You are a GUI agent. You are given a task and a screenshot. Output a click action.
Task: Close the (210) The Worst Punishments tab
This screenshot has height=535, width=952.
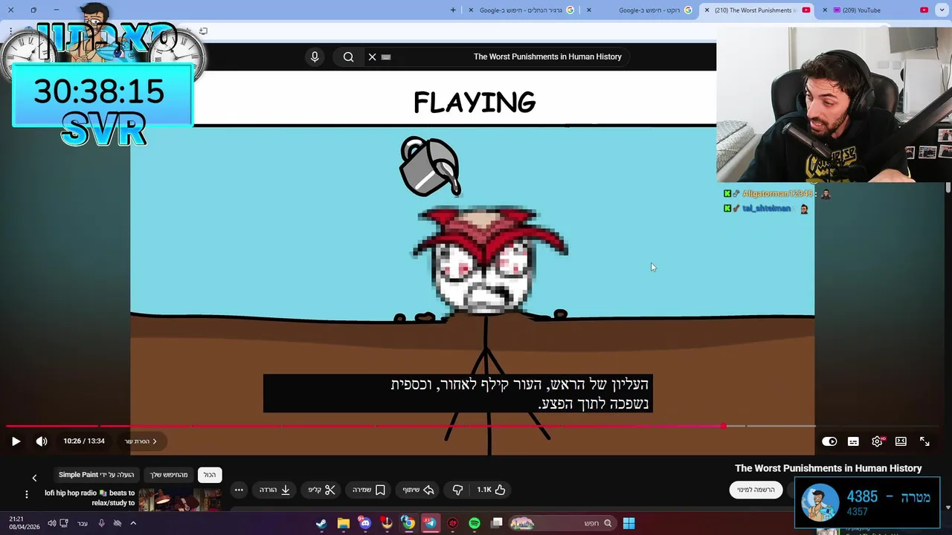pos(707,10)
